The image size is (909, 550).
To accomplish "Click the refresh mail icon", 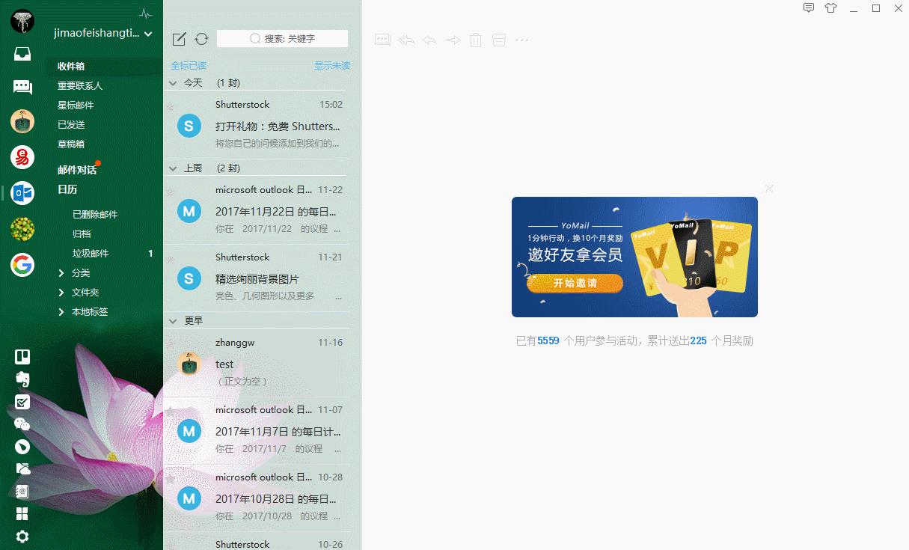I will 201,38.
